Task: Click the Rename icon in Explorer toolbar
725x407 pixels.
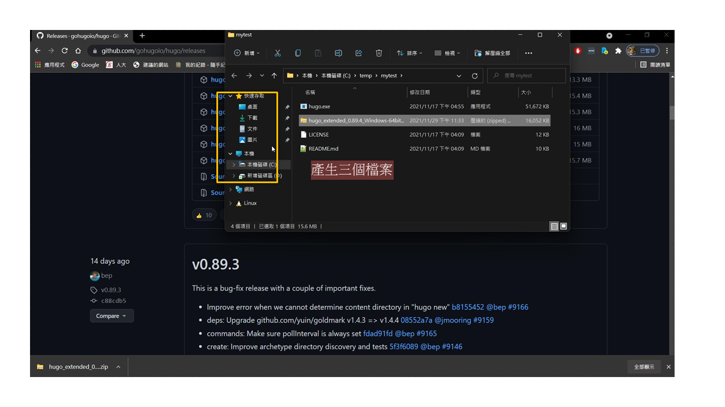Action: pyautogui.click(x=338, y=53)
